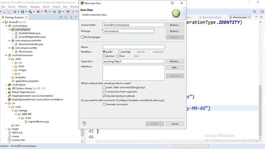This screenshot has height=149, width=265.
Task: Click Browse next to Source folder
Action: (175, 25)
